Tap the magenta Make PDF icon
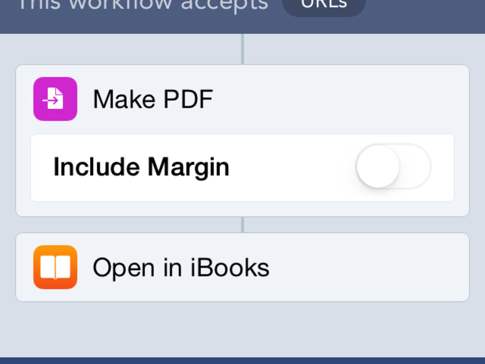Screen dimensions: 485x364 click(x=55, y=99)
